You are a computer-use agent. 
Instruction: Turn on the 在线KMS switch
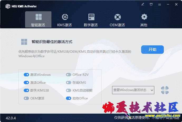click(x=69, y=83)
